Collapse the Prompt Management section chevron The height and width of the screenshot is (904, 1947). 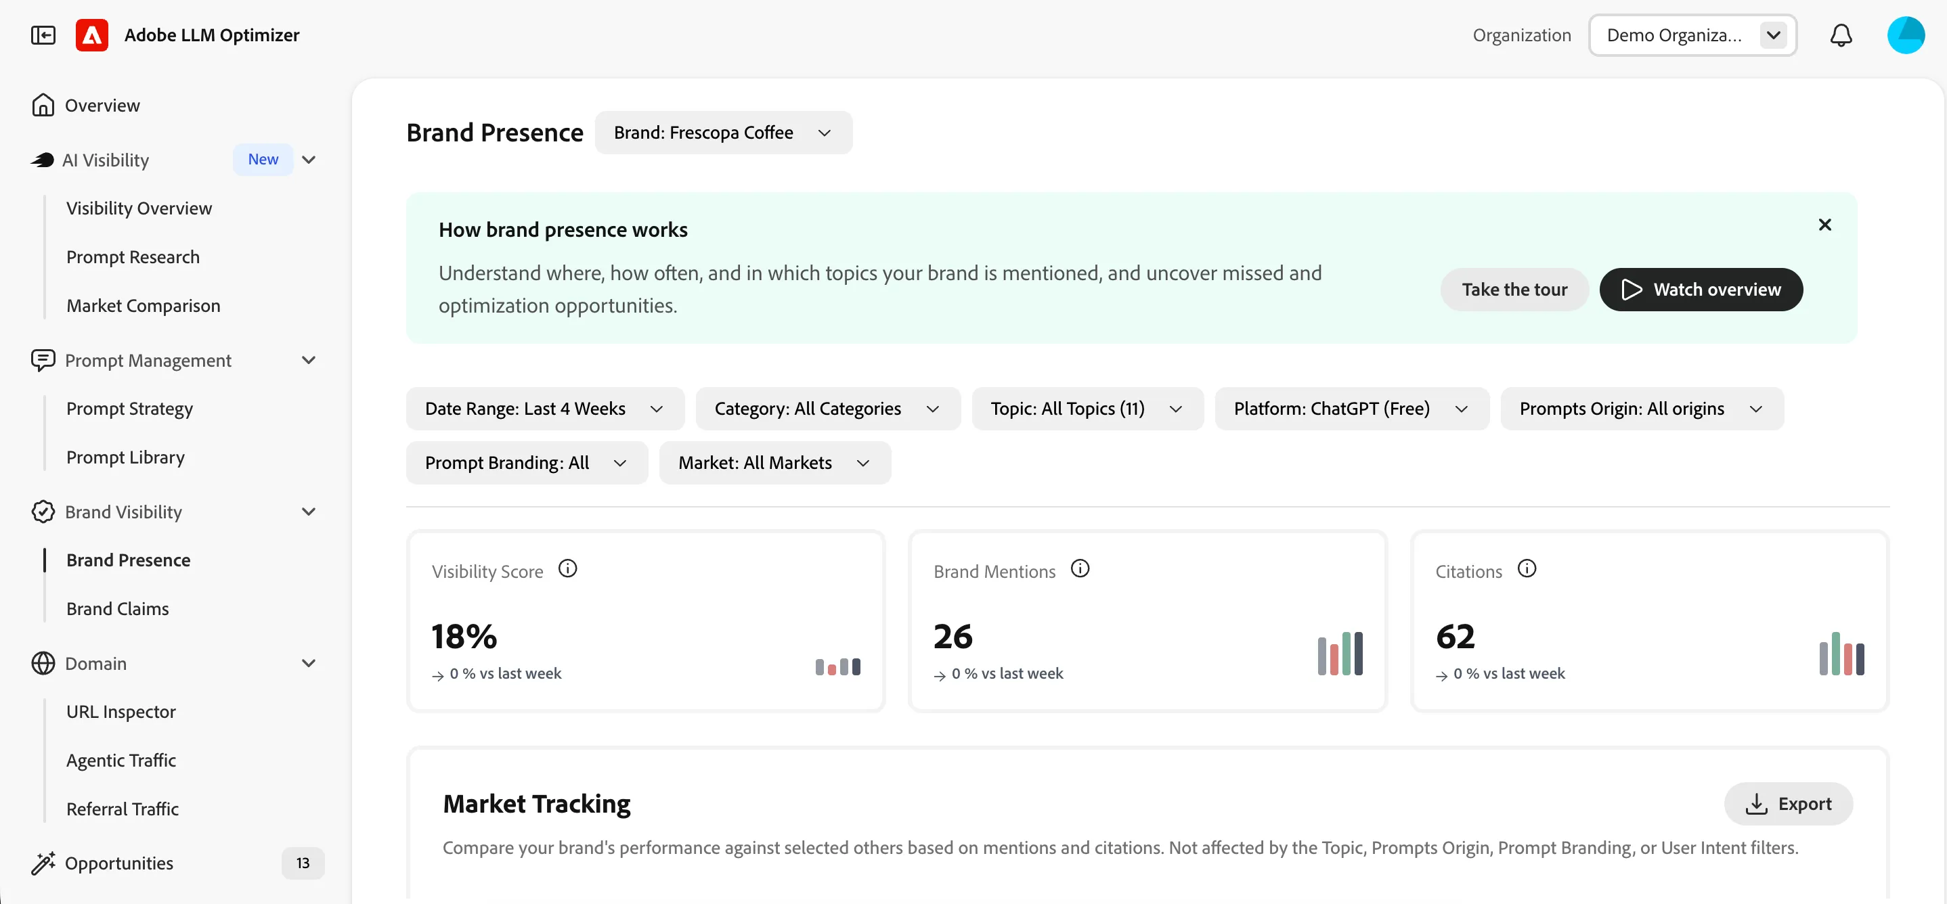[309, 360]
